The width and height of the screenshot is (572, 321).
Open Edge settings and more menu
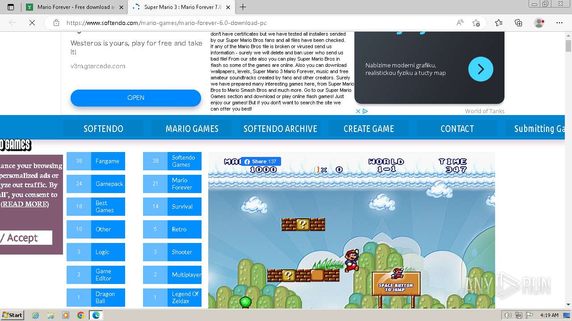coord(559,23)
